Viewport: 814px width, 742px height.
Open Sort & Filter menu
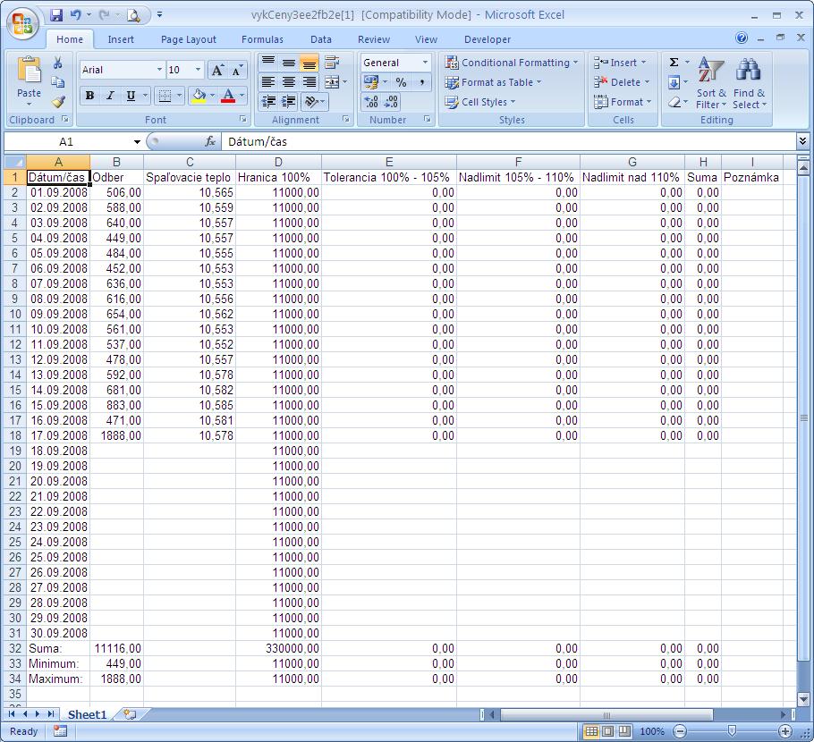(x=711, y=83)
